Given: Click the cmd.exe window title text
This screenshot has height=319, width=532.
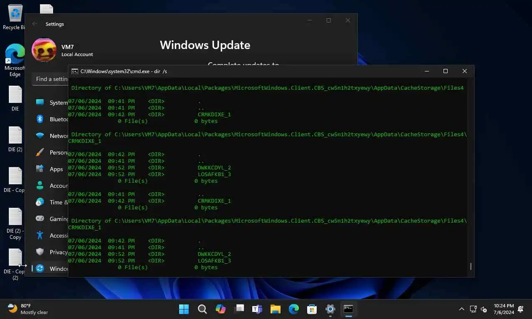Looking at the screenshot, I should (x=124, y=71).
